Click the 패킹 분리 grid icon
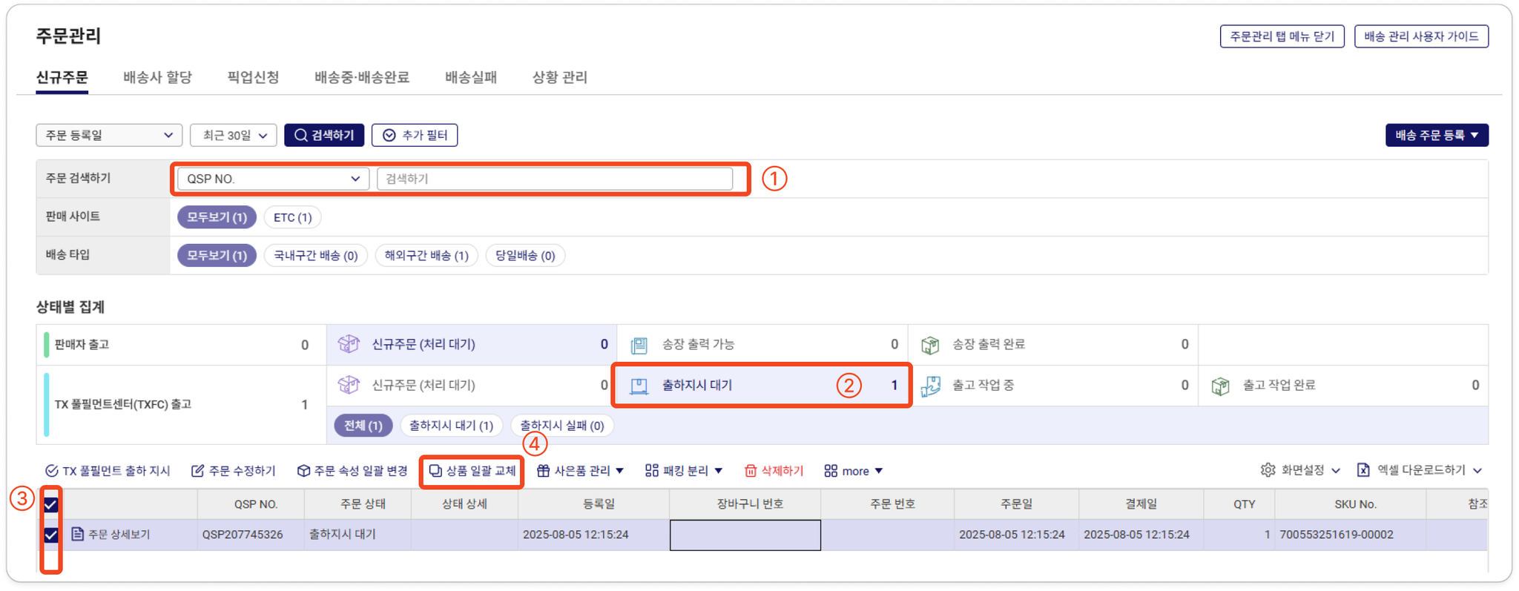Screen dimensions: 1519x591 [x=652, y=471]
